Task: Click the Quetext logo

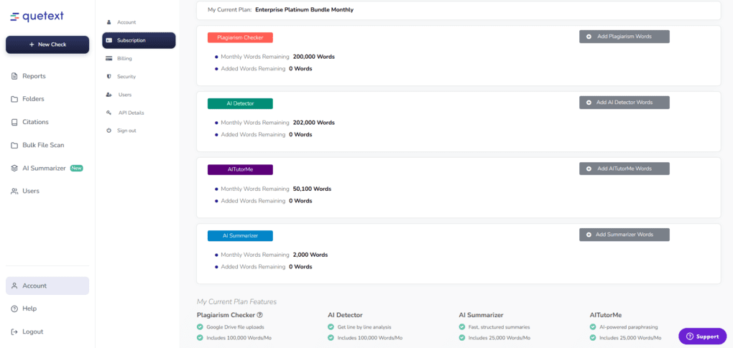Action: point(37,16)
